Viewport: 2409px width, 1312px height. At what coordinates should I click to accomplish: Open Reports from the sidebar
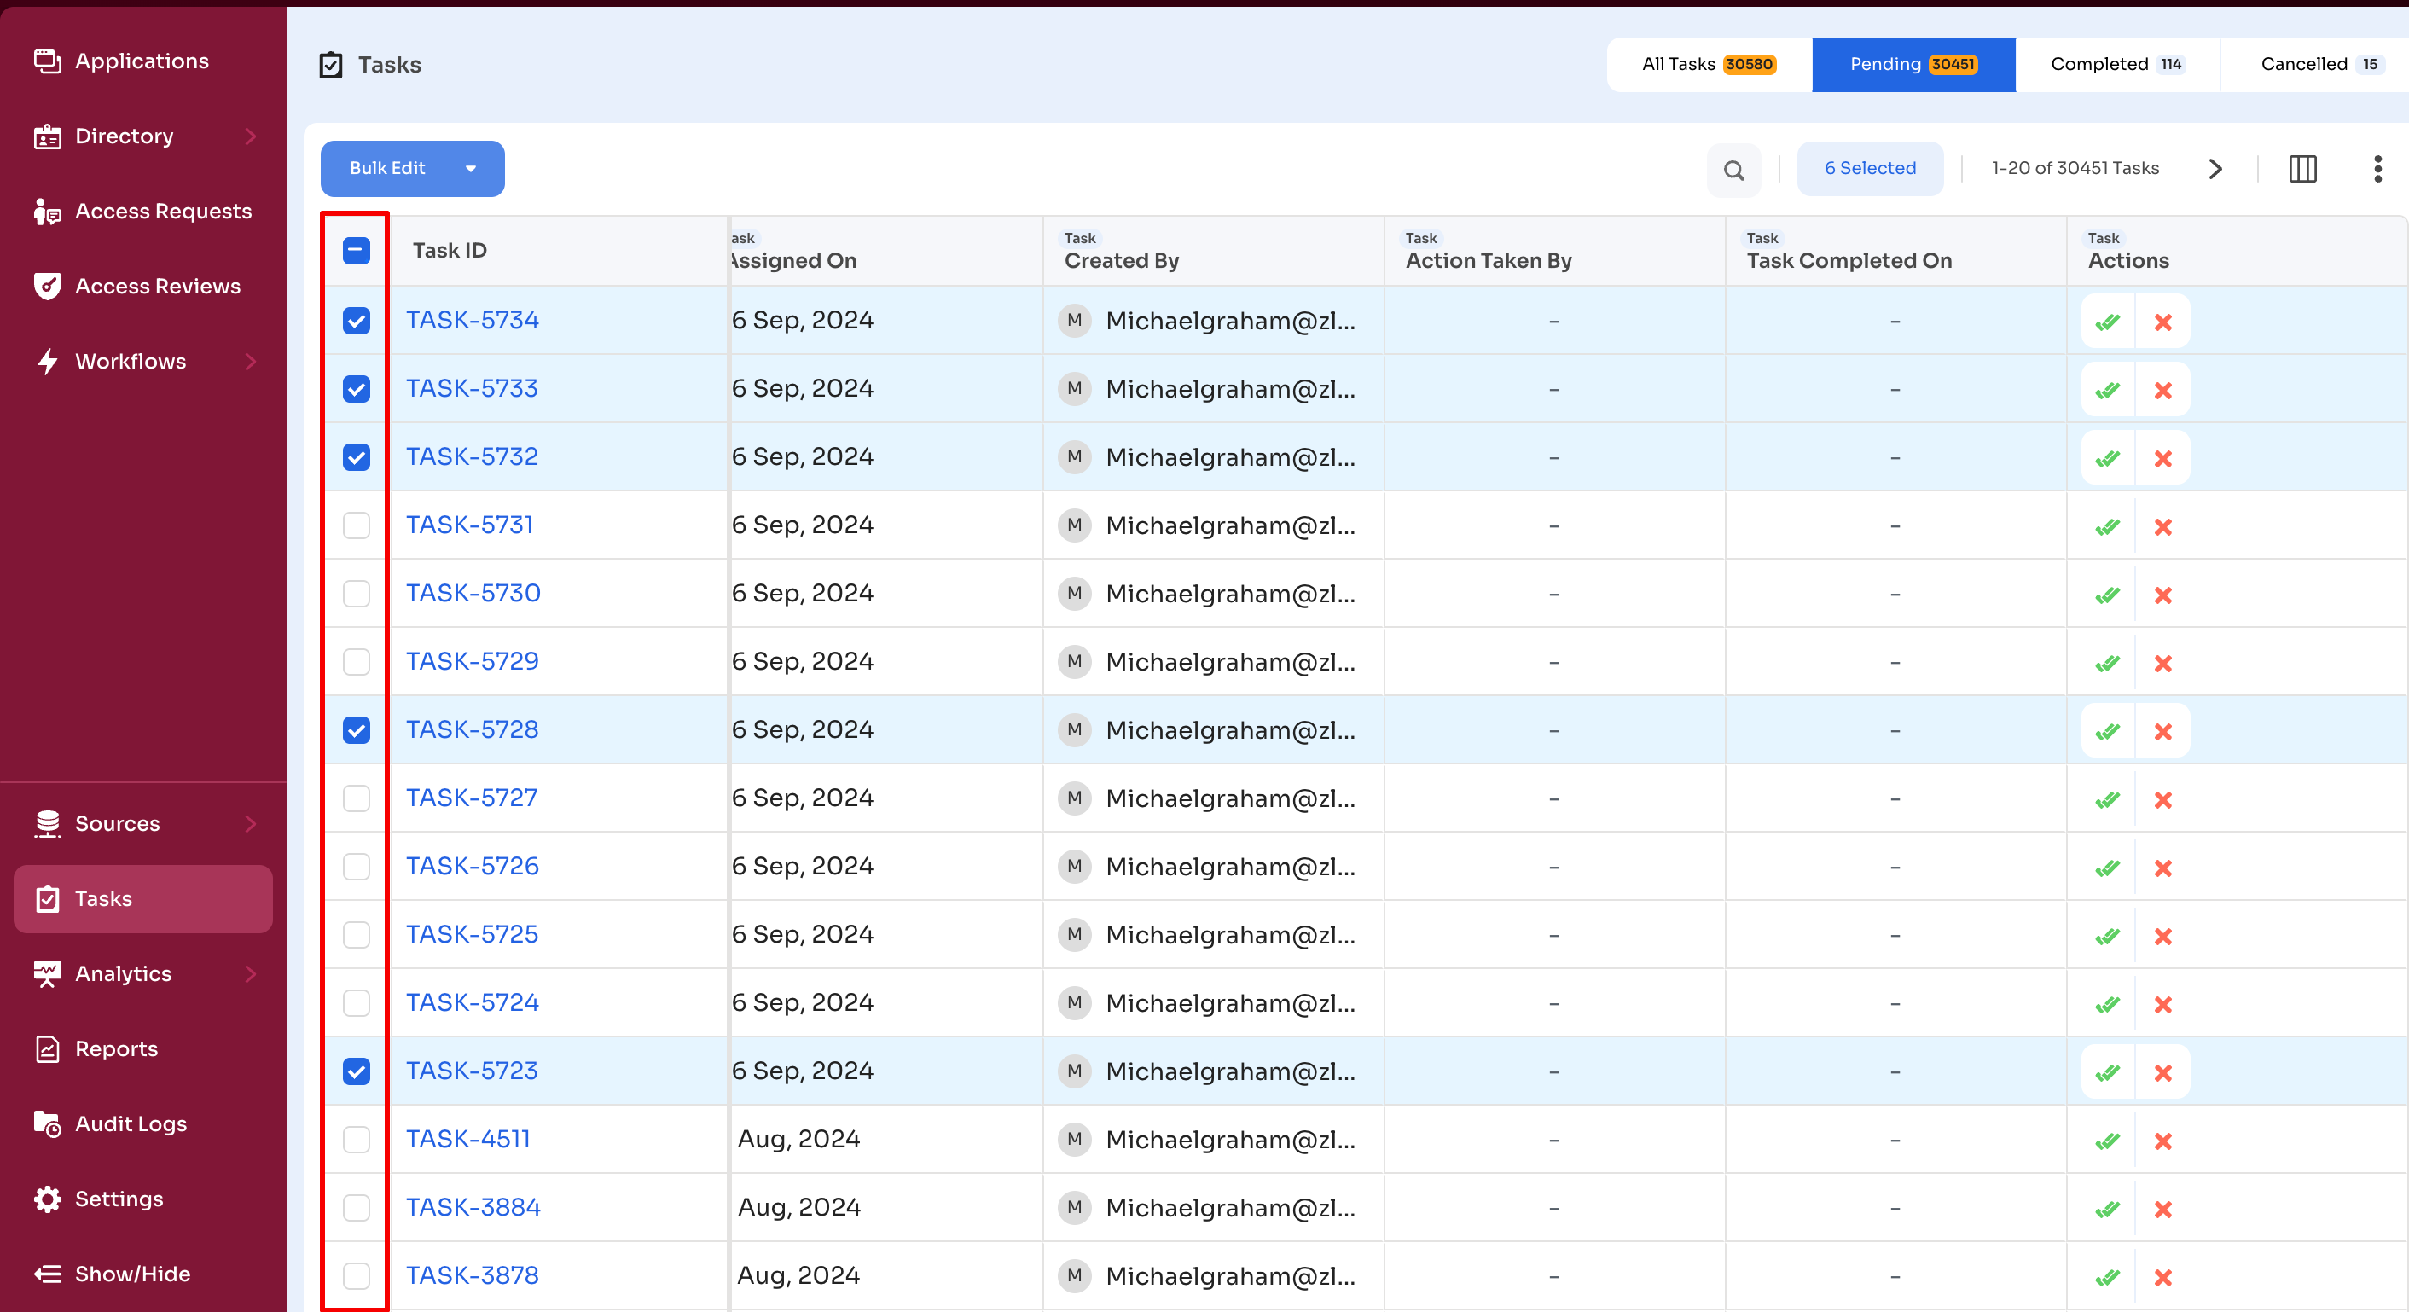(x=117, y=1048)
